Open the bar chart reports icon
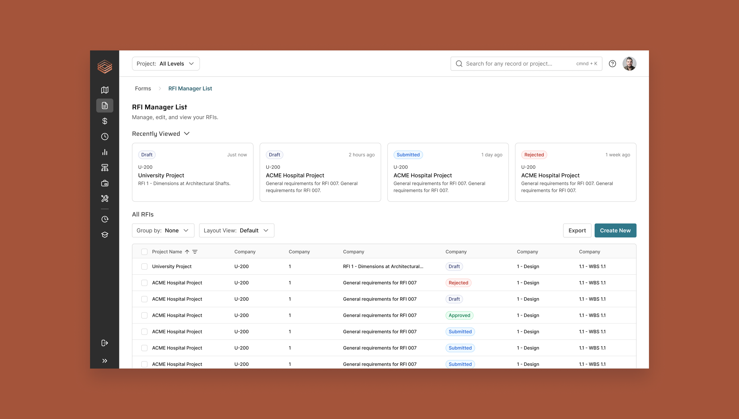 (105, 152)
